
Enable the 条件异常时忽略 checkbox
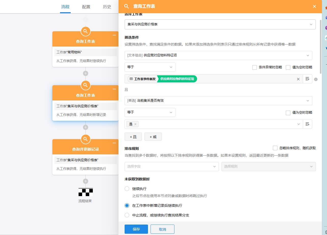click(255, 67)
